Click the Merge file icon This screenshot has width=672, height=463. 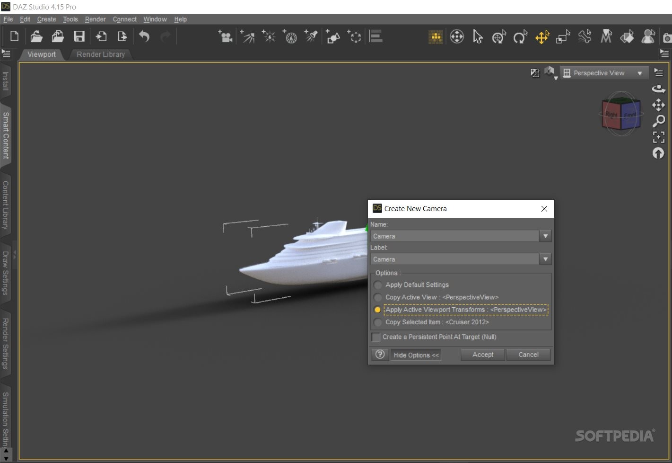click(x=58, y=36)
